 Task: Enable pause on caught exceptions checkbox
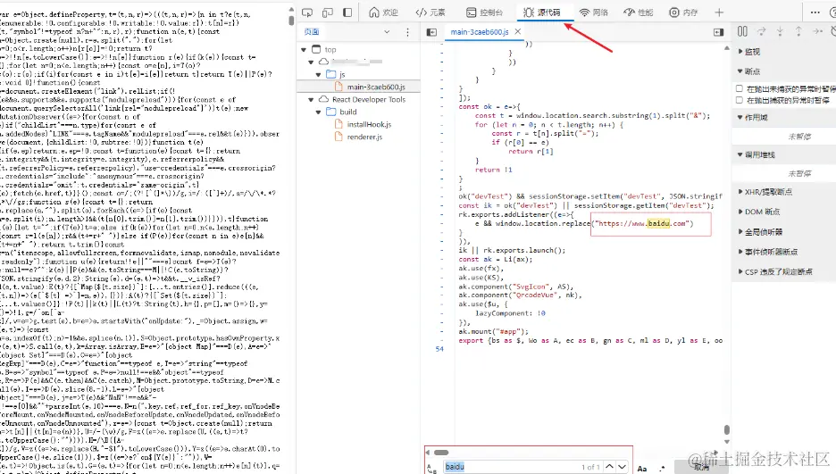(739, 102)
